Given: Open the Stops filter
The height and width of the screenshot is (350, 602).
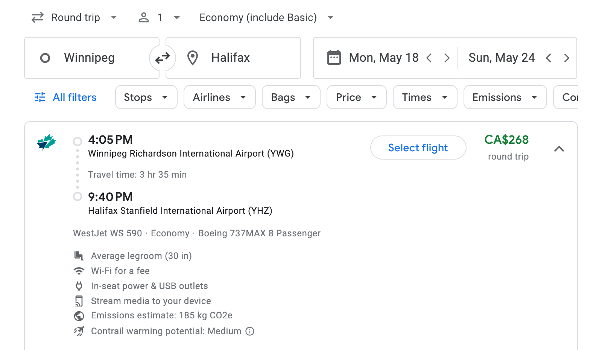Looking at the screenshot, I should (x=146, y=97).
